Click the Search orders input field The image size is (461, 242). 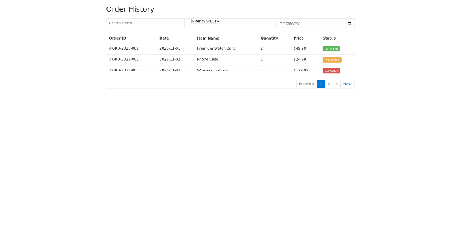coord(142,23)
